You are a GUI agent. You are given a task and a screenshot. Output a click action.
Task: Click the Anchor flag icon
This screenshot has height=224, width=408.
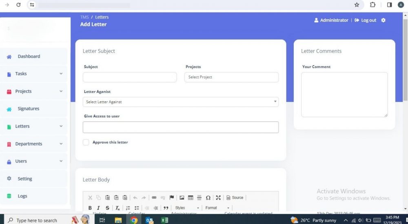[x=172, y=198]
